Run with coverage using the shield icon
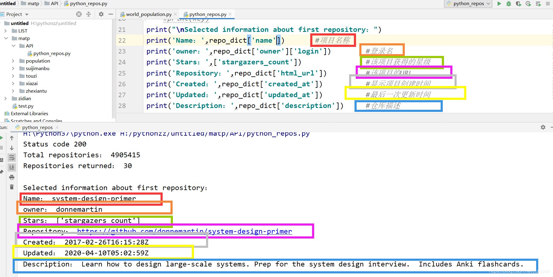Viewport: 553px width, 277px height. [x=518, y=4]
